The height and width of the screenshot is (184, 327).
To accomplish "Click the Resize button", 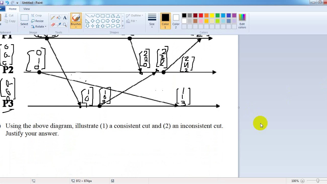I will coord(37,21).
